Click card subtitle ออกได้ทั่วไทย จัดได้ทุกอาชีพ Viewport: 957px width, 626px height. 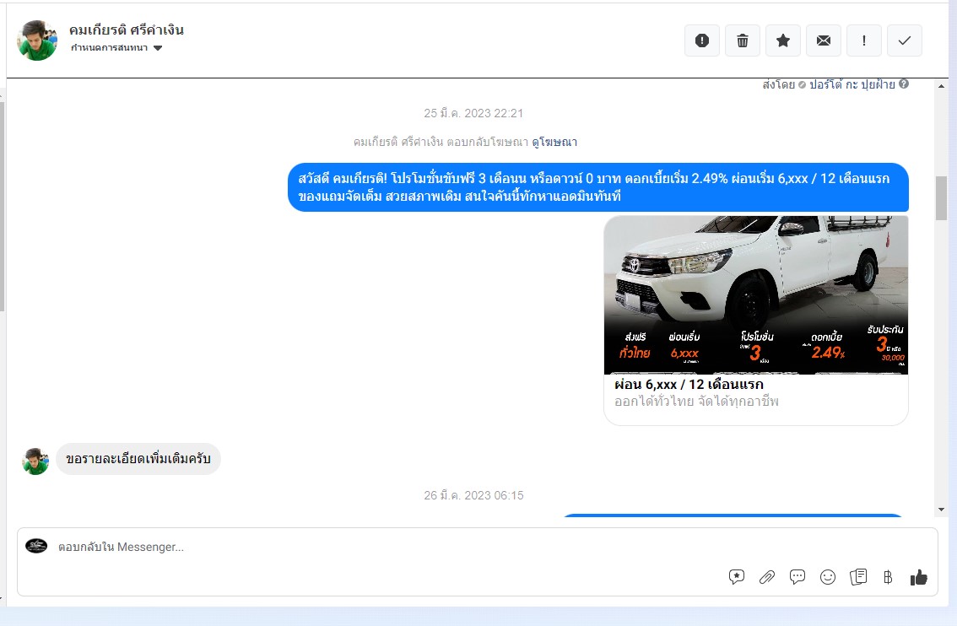coord(696,402)
